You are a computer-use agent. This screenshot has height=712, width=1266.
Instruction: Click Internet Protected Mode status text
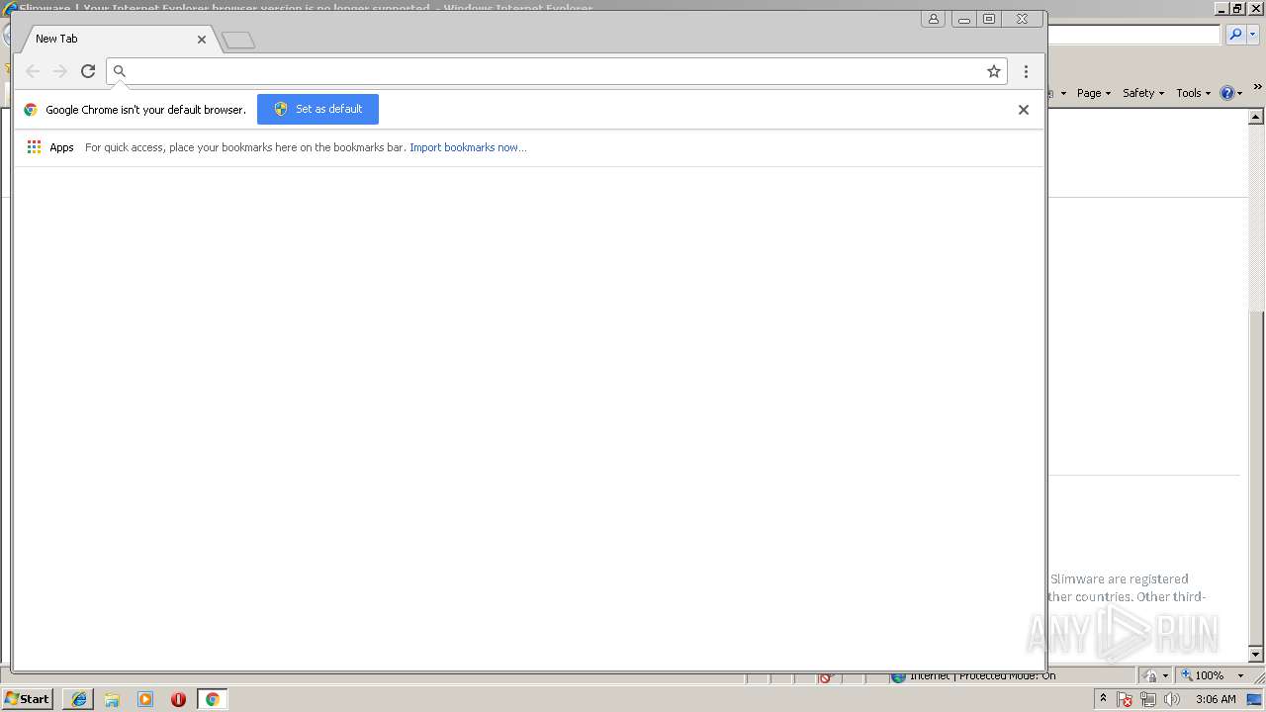[982, 676]
